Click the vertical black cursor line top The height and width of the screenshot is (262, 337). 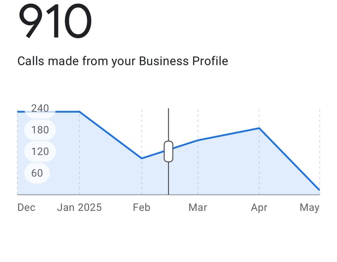click(168, 109)
